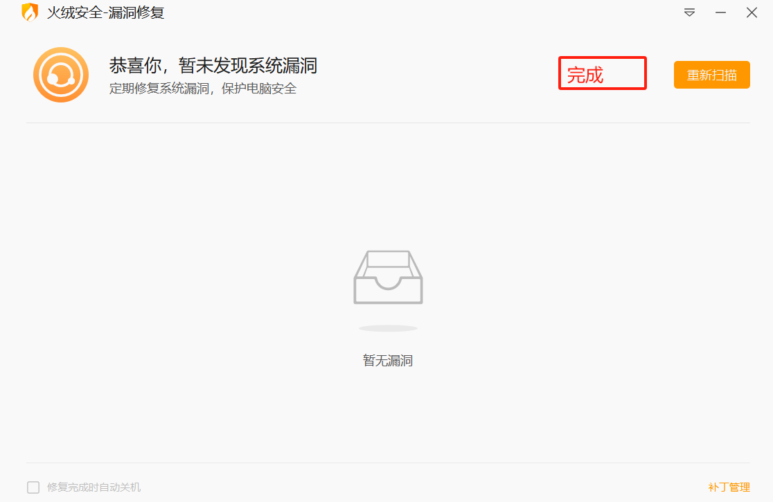The image size is (773, 502).
Task: Click the oval shadow beneath the tray icon
Action: pyautogui.click(x=388, y=328)
